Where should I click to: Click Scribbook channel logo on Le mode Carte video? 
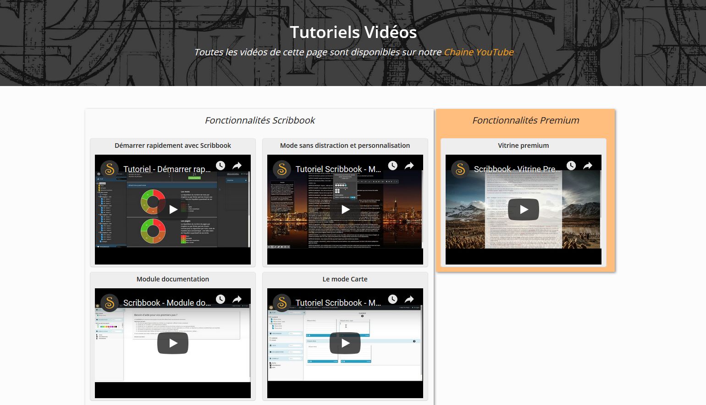(x=282, y=303)
